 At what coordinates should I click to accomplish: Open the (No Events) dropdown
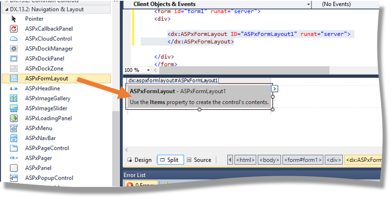[x=347, y=4]
